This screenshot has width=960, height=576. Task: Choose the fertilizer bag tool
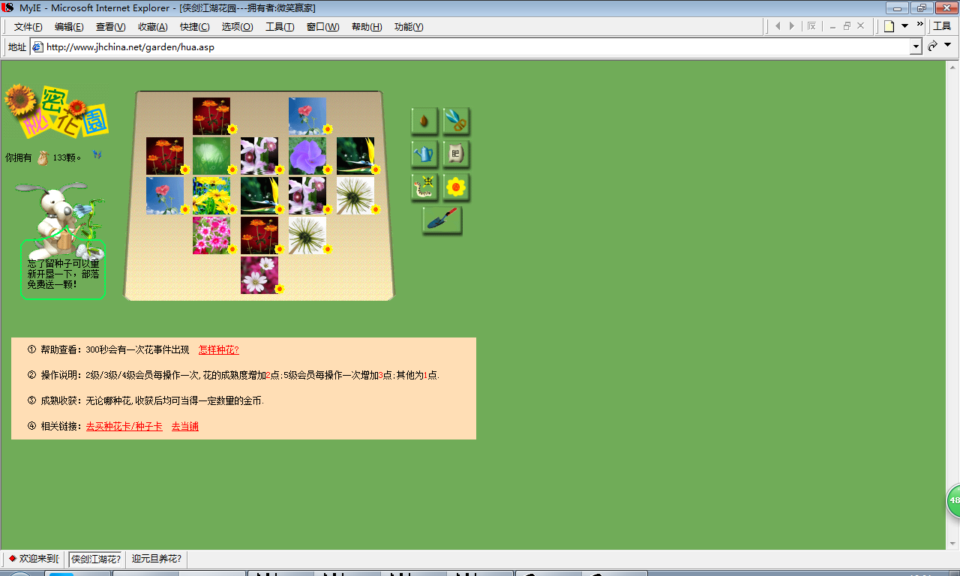[x=456, y=154]
